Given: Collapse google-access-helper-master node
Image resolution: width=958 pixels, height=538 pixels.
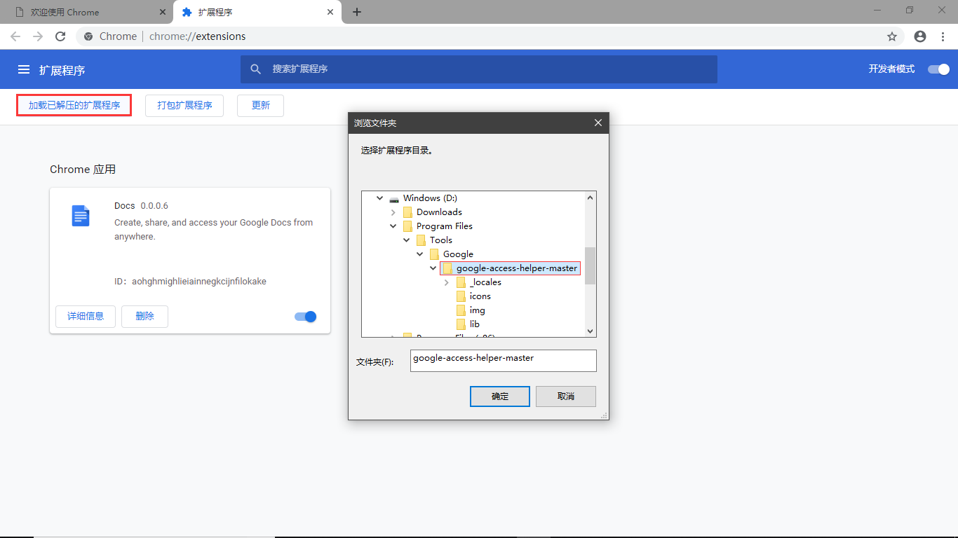Looking at the screenshot, I should click(433, 268).
